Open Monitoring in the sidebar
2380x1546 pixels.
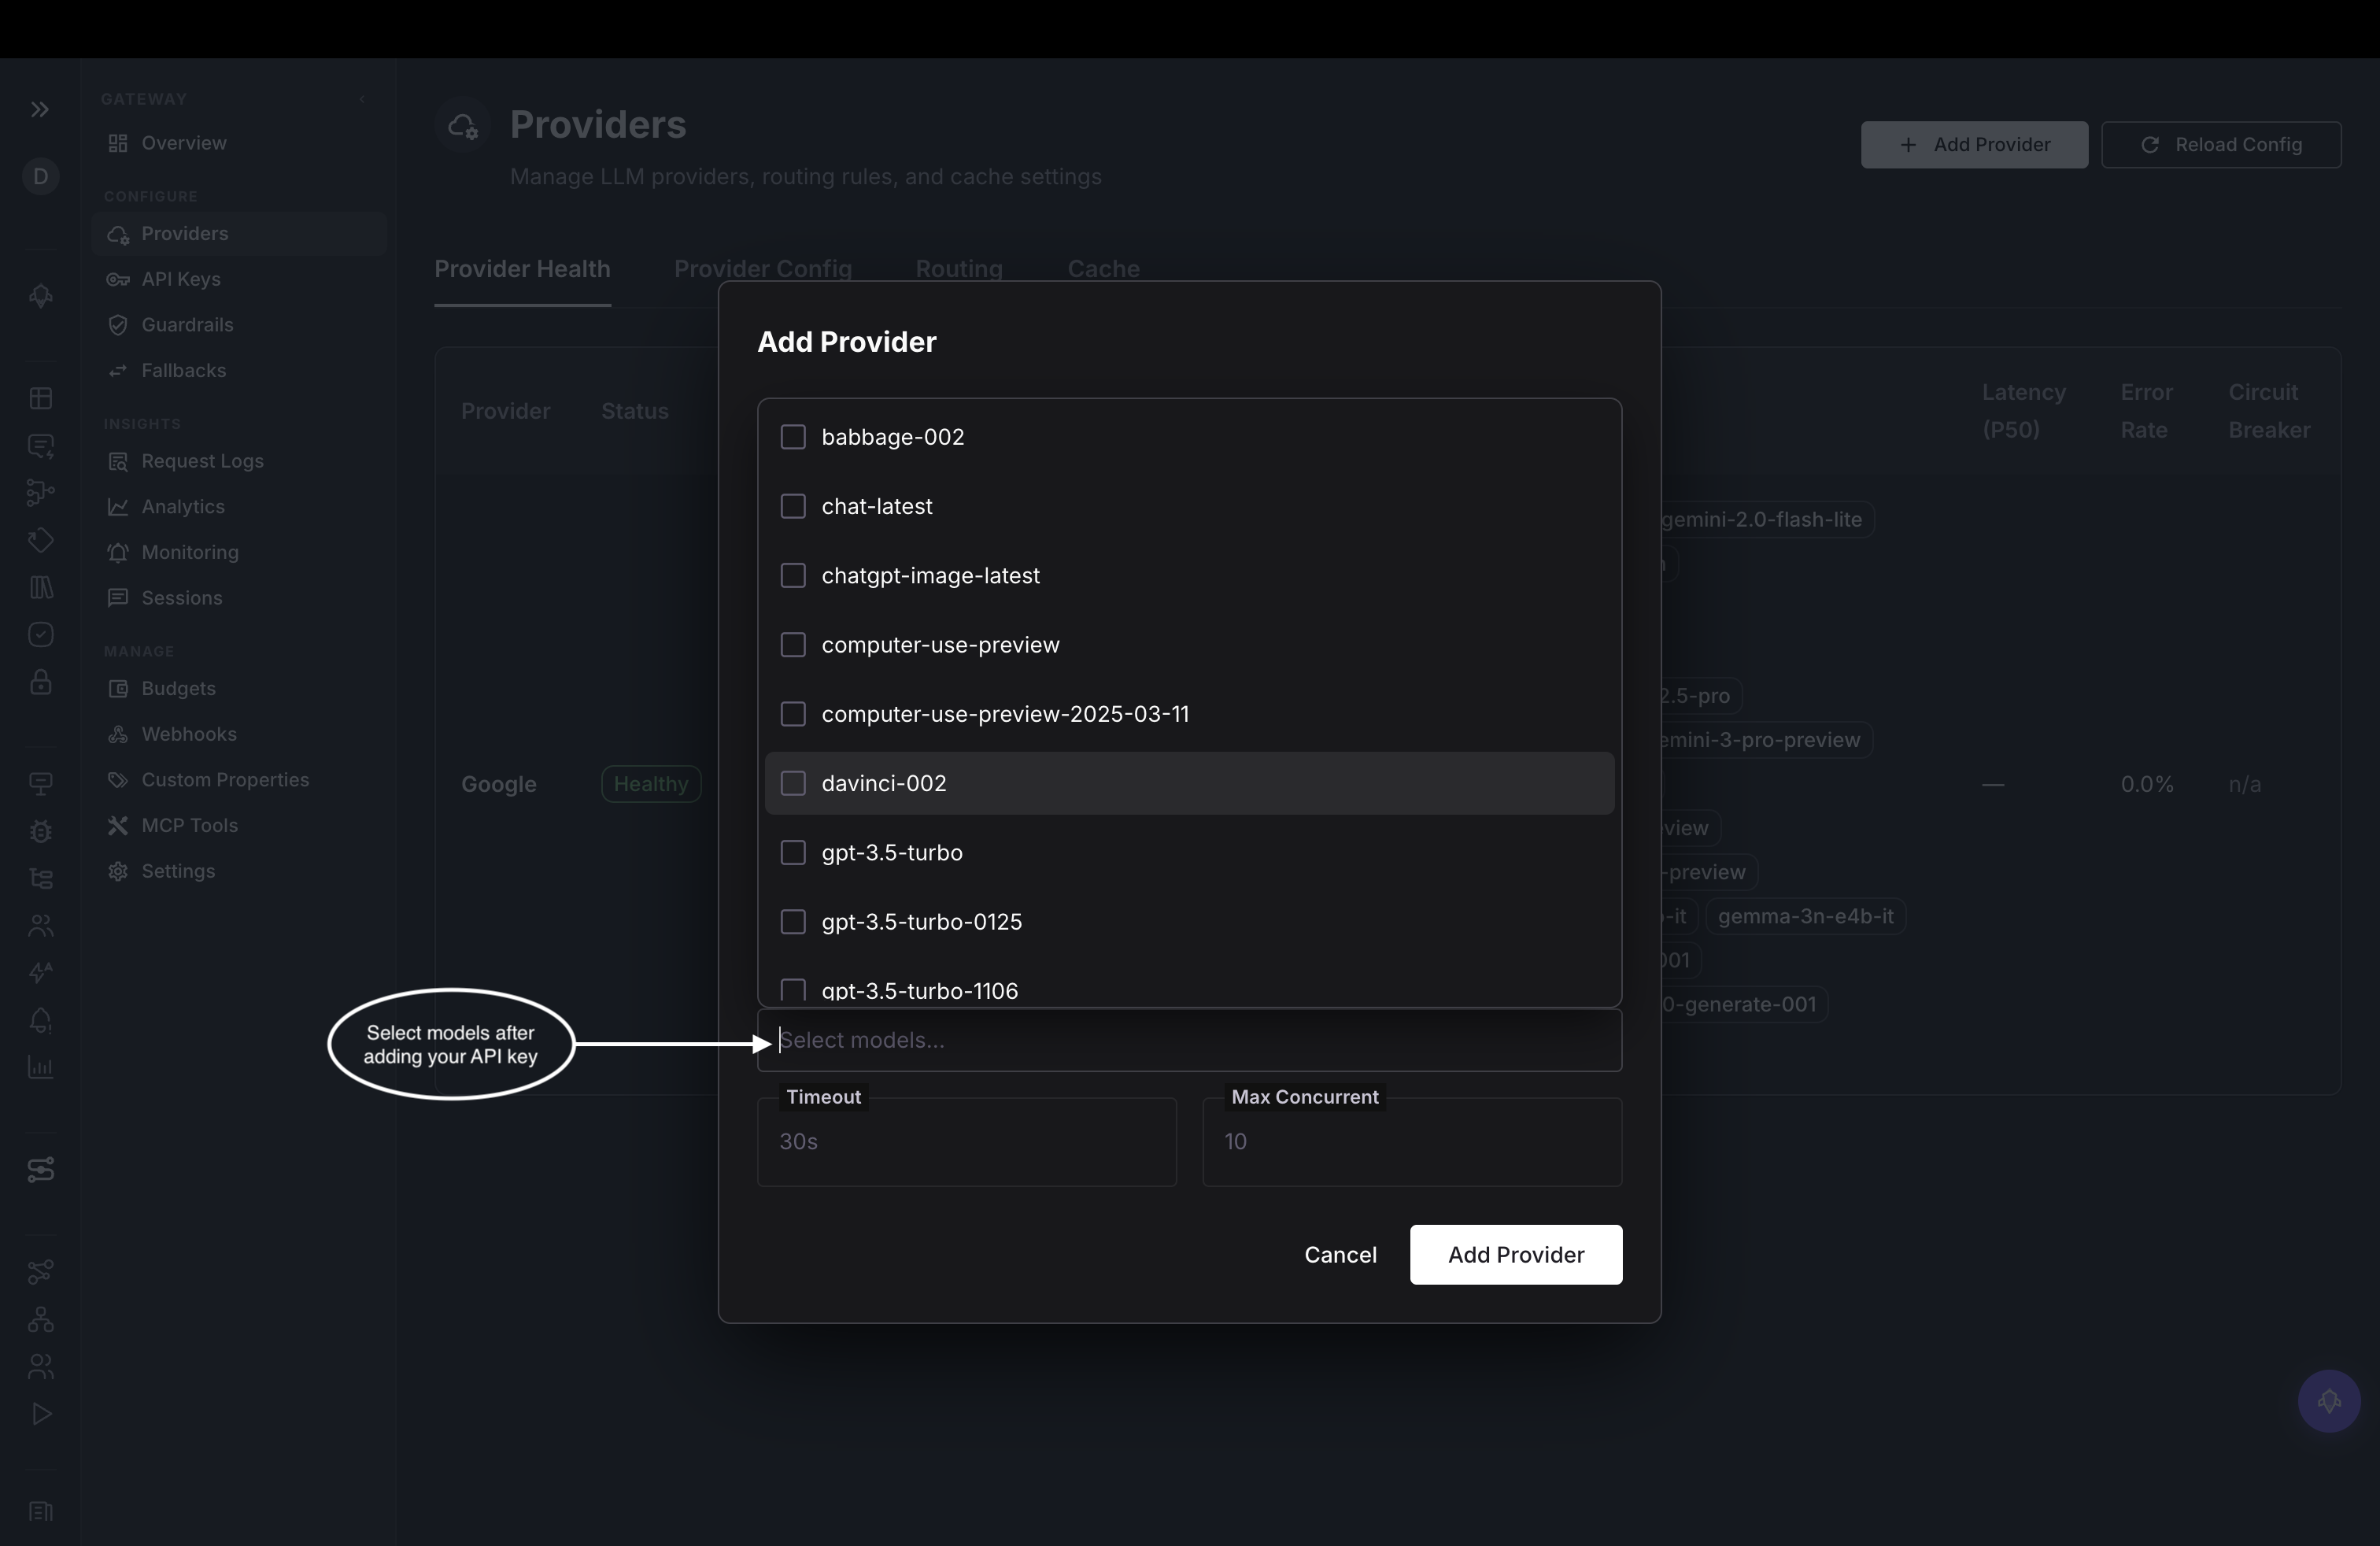[238, 552]
